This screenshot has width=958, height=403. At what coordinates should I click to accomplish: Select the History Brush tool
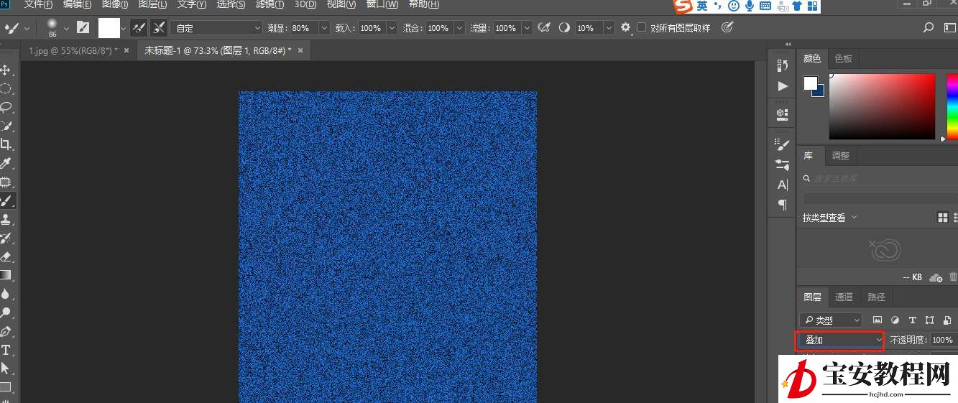(x=6, y=238)
